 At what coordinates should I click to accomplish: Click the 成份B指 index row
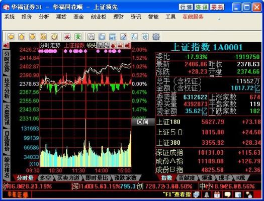[208, 170]
